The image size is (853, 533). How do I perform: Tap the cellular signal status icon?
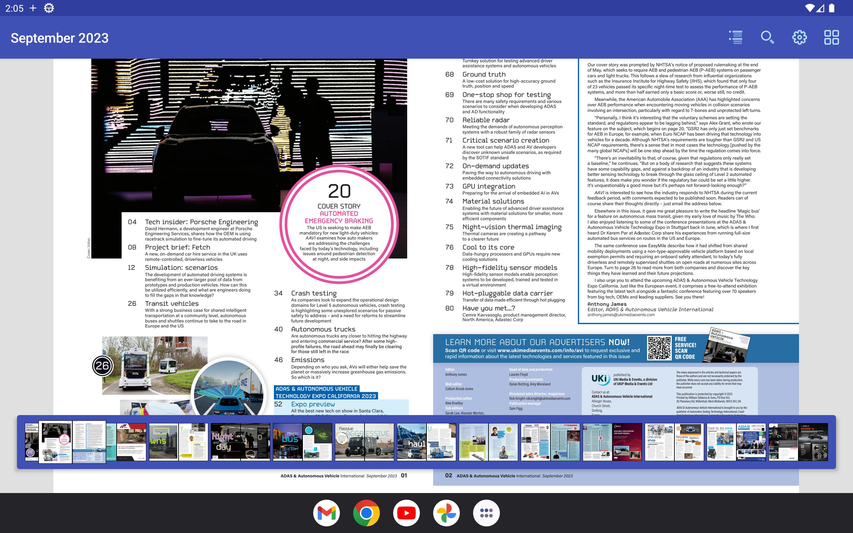[820, 8]
